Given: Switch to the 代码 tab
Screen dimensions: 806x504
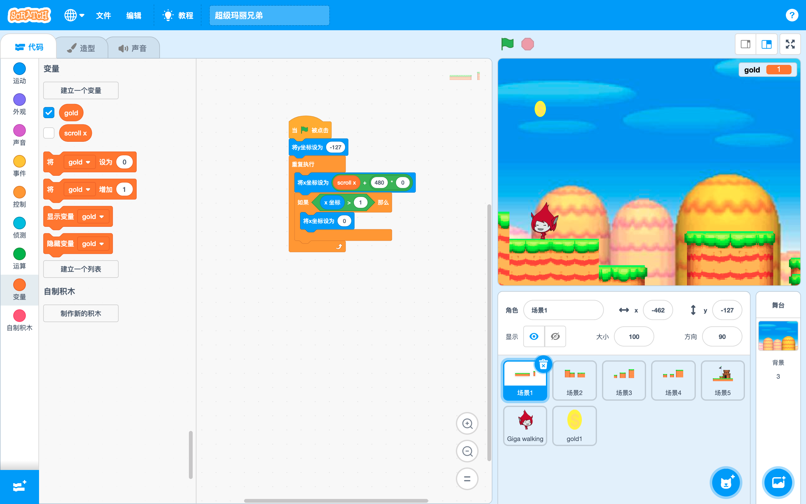Looking at the screenshot, I should coord(29,47).
